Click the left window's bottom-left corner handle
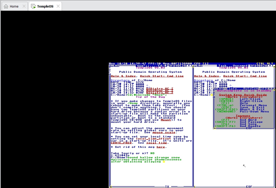 111,186
